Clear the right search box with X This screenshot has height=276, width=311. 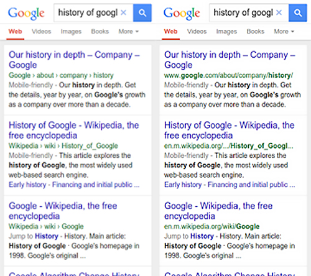279,12
